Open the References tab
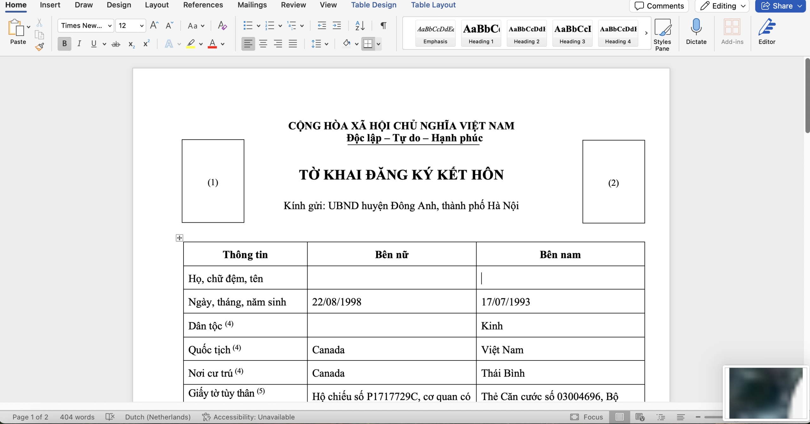 click(203, 5)
